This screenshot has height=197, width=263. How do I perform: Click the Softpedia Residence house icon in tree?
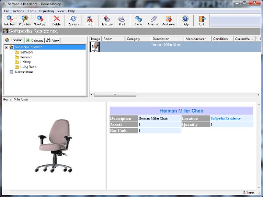click(x=11, y=47)
